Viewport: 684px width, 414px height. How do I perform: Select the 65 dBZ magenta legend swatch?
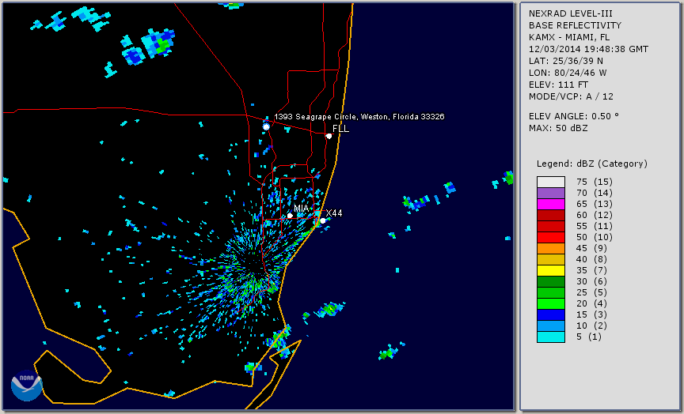tap(550, 204)
